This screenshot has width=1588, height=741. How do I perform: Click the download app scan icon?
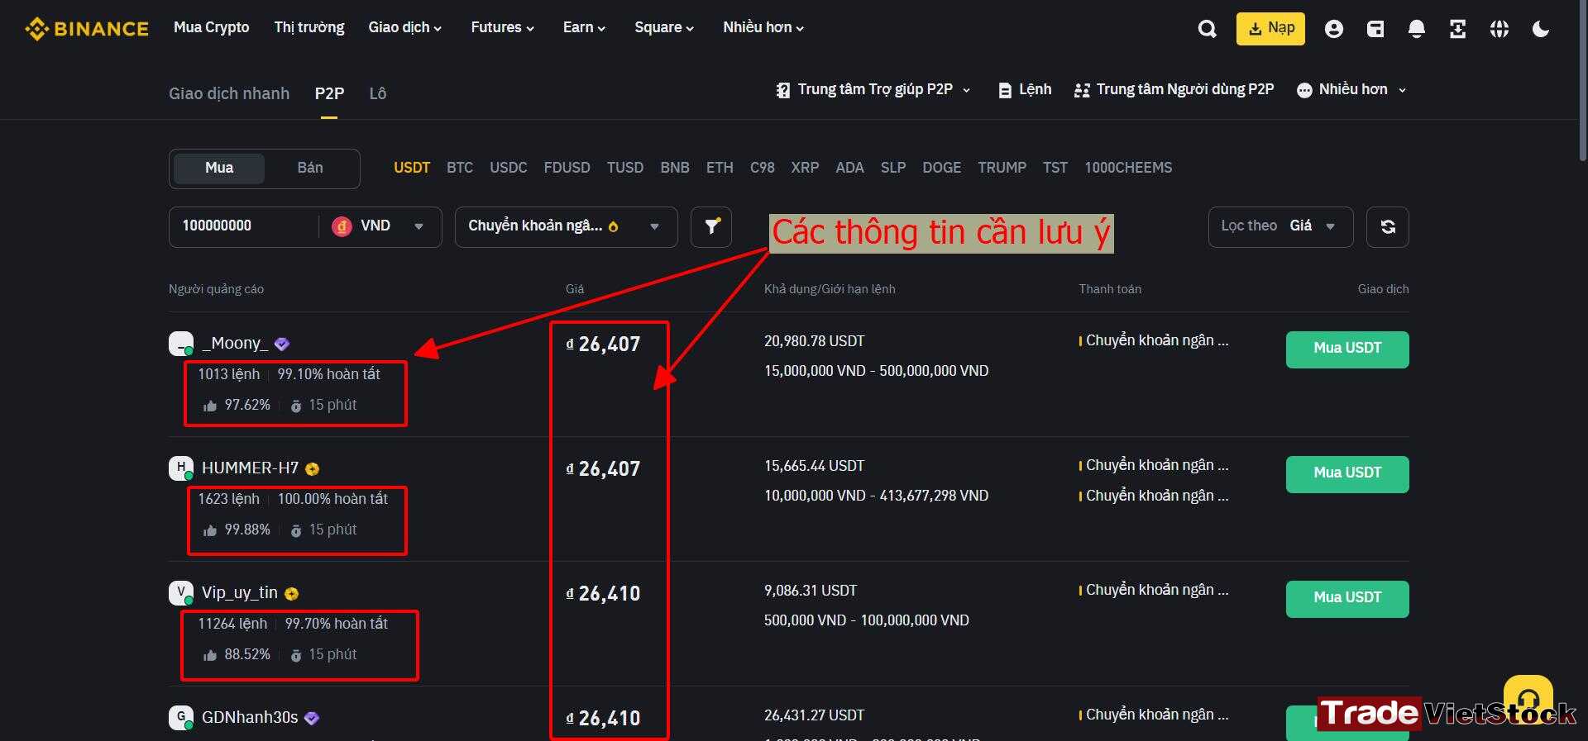(1458, 29)
